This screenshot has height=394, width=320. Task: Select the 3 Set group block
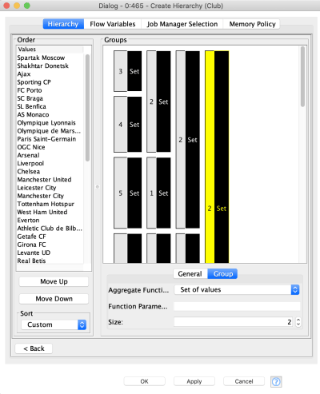coord(128,71)
